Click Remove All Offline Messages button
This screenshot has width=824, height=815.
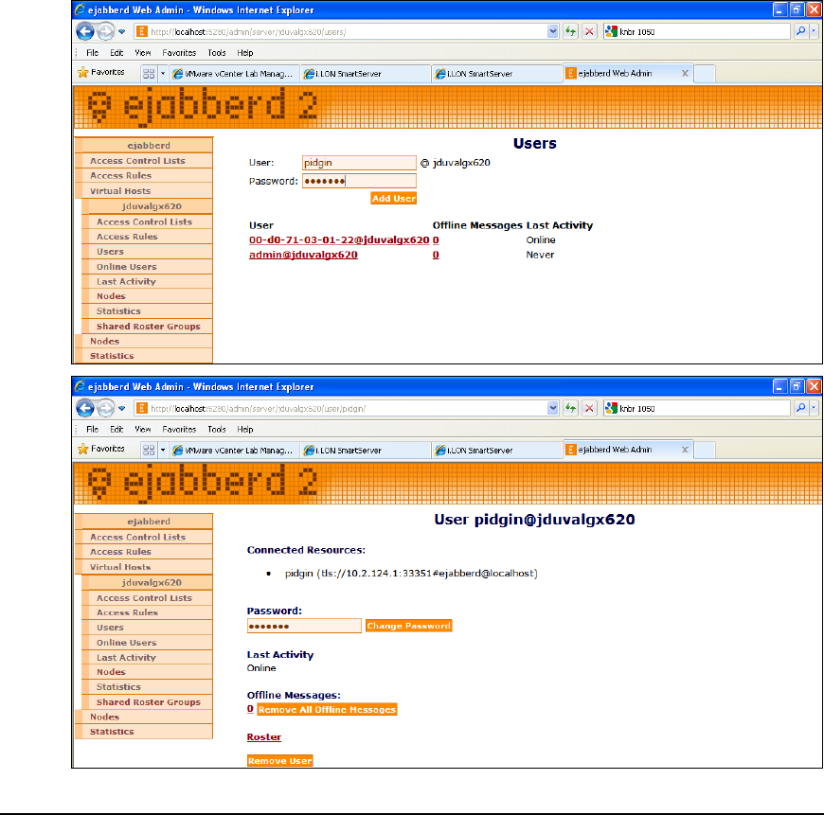327,709
